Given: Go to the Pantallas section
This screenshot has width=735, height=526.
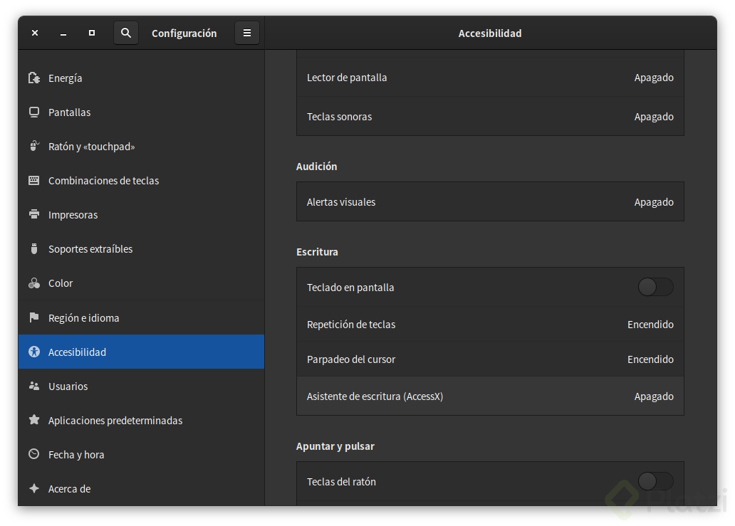Looking at the screenshot, I should (141, 112).
